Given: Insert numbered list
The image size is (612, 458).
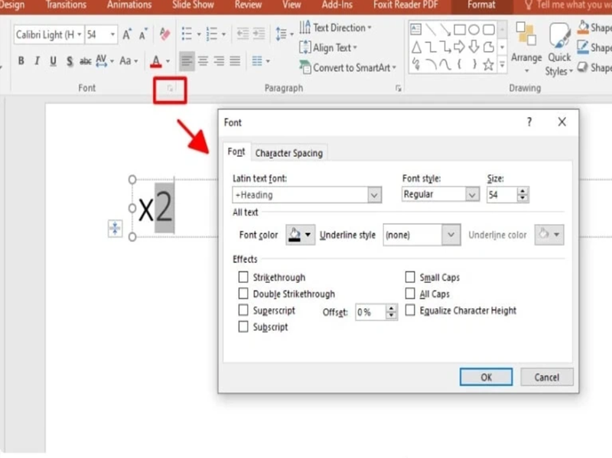Looking at the screenshot, I should coord(212,34).
